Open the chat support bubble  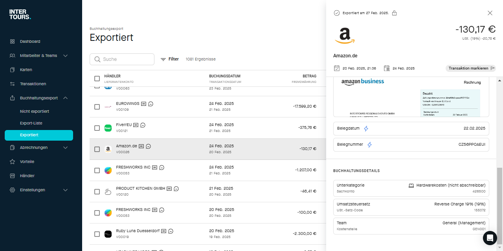[x=490, y=238]
